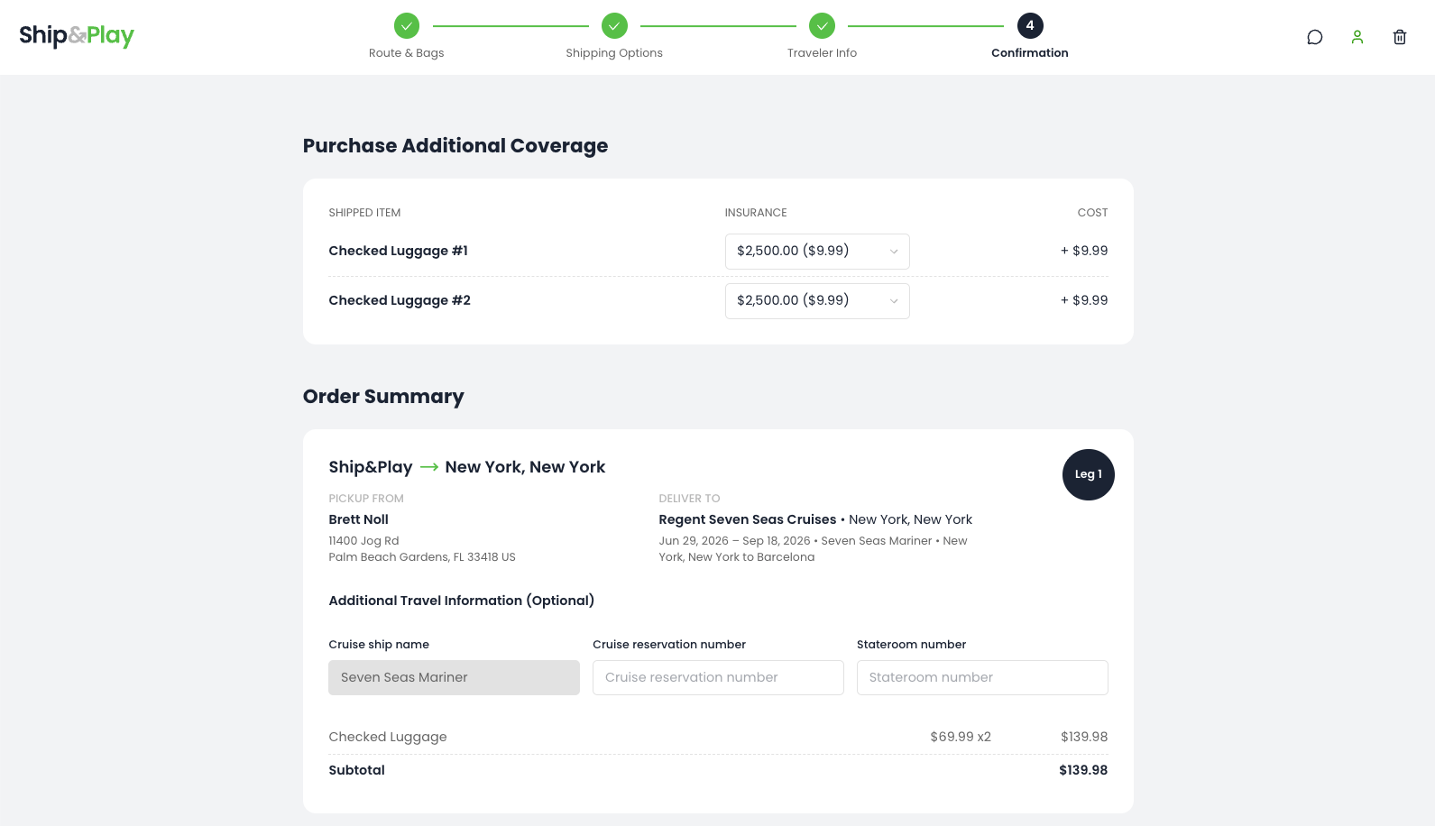Select the Confirmation step label
This screenshot has width=1435, height=826.
coord(1030,53)
